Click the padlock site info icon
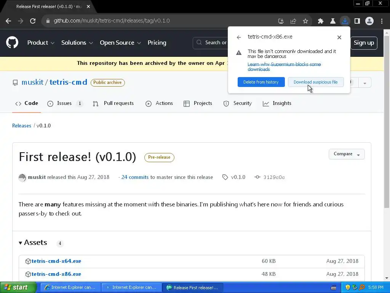Screen dimensions: 390x293 pyautogui.click(x=48, y=21)
